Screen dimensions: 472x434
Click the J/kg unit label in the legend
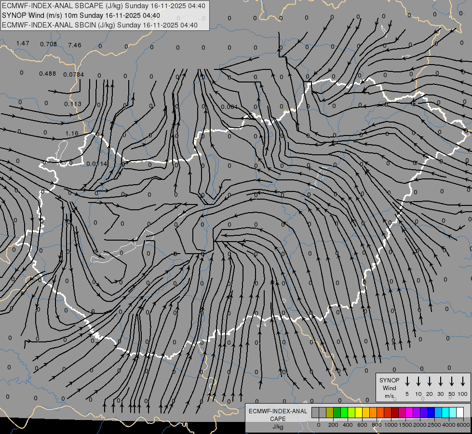coord(278,427)
